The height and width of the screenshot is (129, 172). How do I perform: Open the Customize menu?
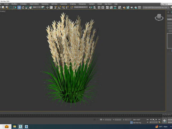[x=64, y=4]
